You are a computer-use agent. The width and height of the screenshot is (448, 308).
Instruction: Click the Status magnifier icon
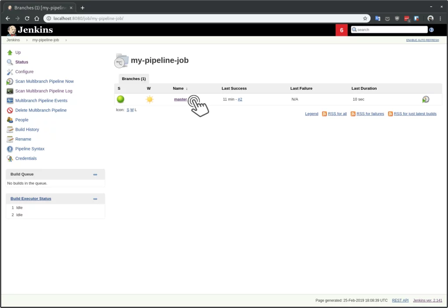click(10, 62)
